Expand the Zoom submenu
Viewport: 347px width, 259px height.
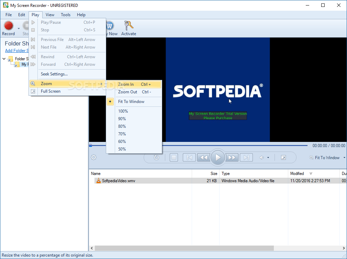67,84
